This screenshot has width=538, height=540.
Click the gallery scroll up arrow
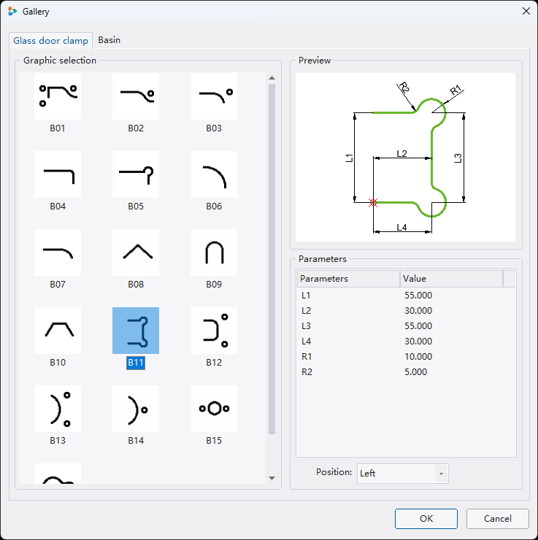pyautogui.click(x=272, y=78)
